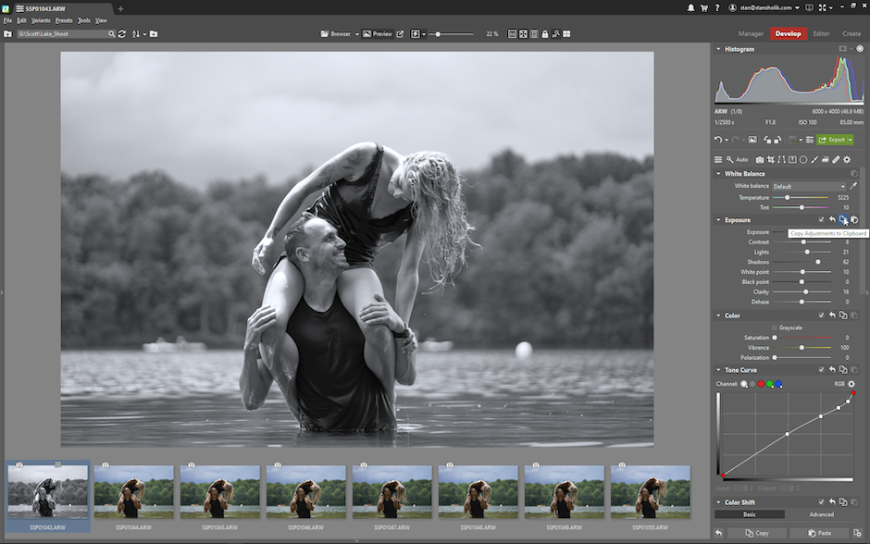Toggle Exposure group enable checkmark
This screenshot has width=870, height=544.
point(821,219)
